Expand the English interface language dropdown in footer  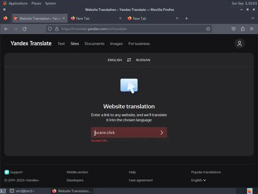point(199,180)
